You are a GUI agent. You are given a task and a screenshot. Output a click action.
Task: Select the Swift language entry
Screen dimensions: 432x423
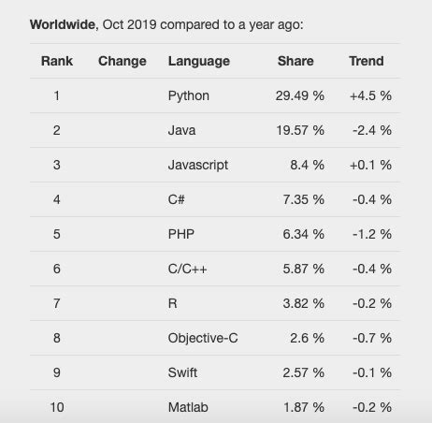point(182,372)
